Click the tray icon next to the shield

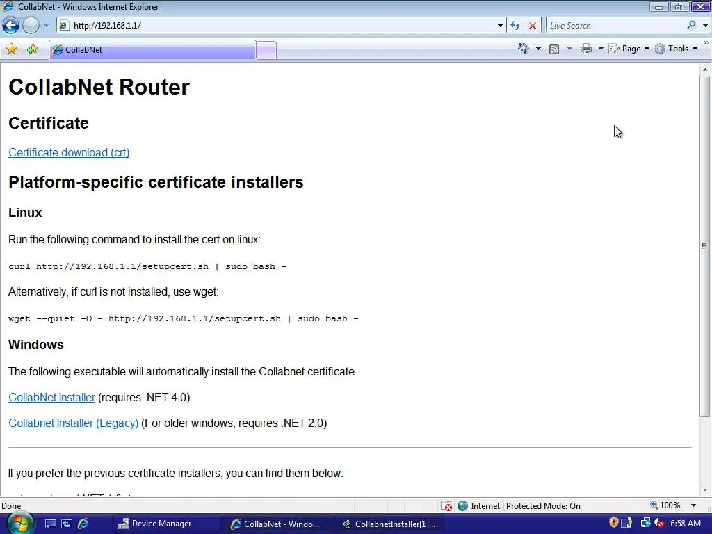click(x=627, y=523)
